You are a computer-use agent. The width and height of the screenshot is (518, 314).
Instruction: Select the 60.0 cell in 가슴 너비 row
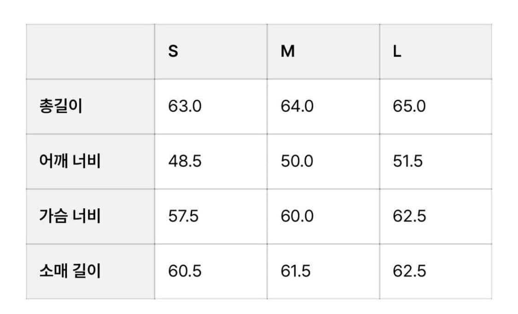pyautogui.click(x=297, y=216)
